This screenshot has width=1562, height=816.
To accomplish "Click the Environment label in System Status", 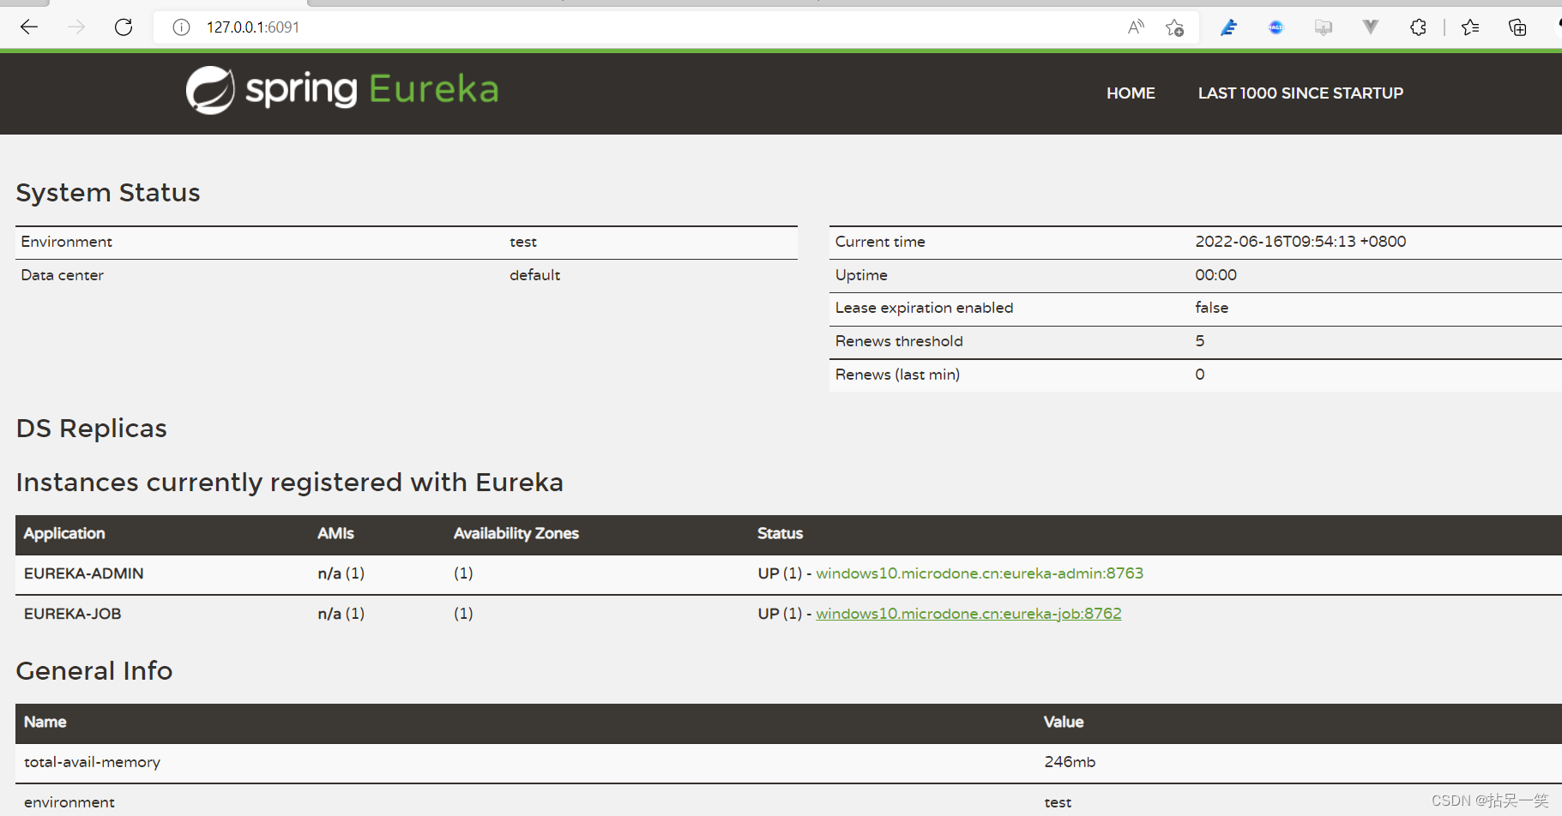I will 67,242.
